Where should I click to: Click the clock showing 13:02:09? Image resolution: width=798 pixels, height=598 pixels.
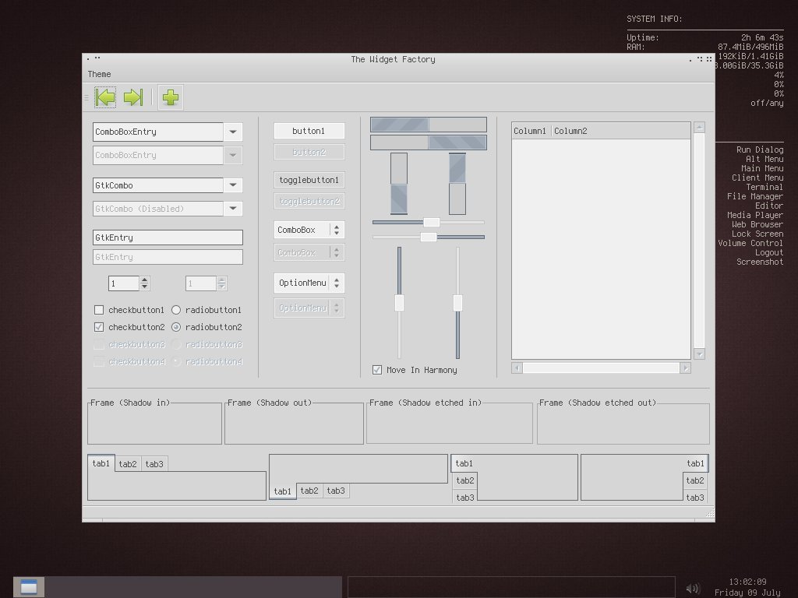point(747,582)
